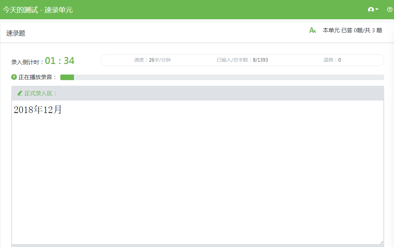Click the 速录题 heading
This screenshot has height=247, width=394.
click(16, 33)
